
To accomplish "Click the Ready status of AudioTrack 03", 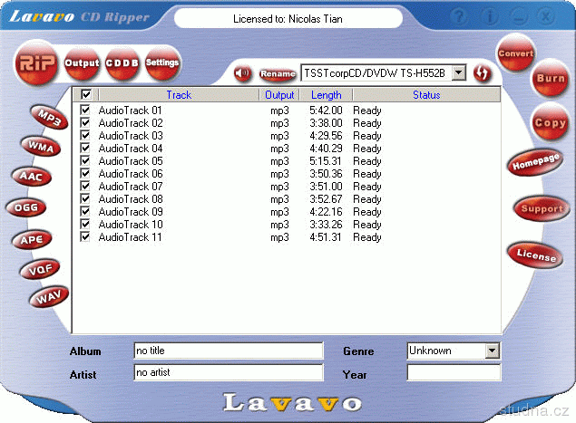I will tap(367, 136).
